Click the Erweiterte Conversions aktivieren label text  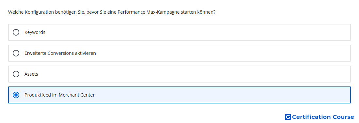click(60, 53)
